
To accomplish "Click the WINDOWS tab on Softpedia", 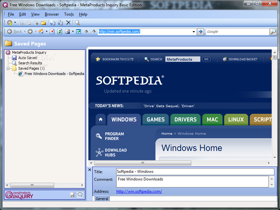I will coord(124,119).
